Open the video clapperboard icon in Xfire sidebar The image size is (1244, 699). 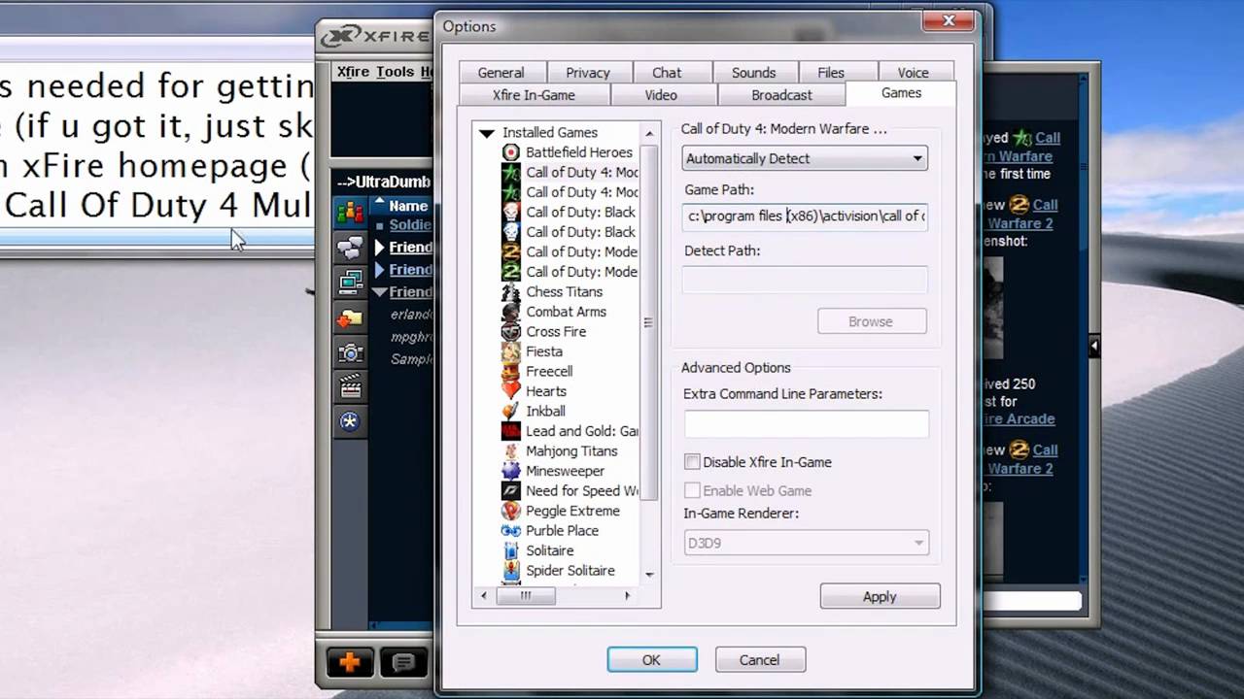[x=350, y=387]
